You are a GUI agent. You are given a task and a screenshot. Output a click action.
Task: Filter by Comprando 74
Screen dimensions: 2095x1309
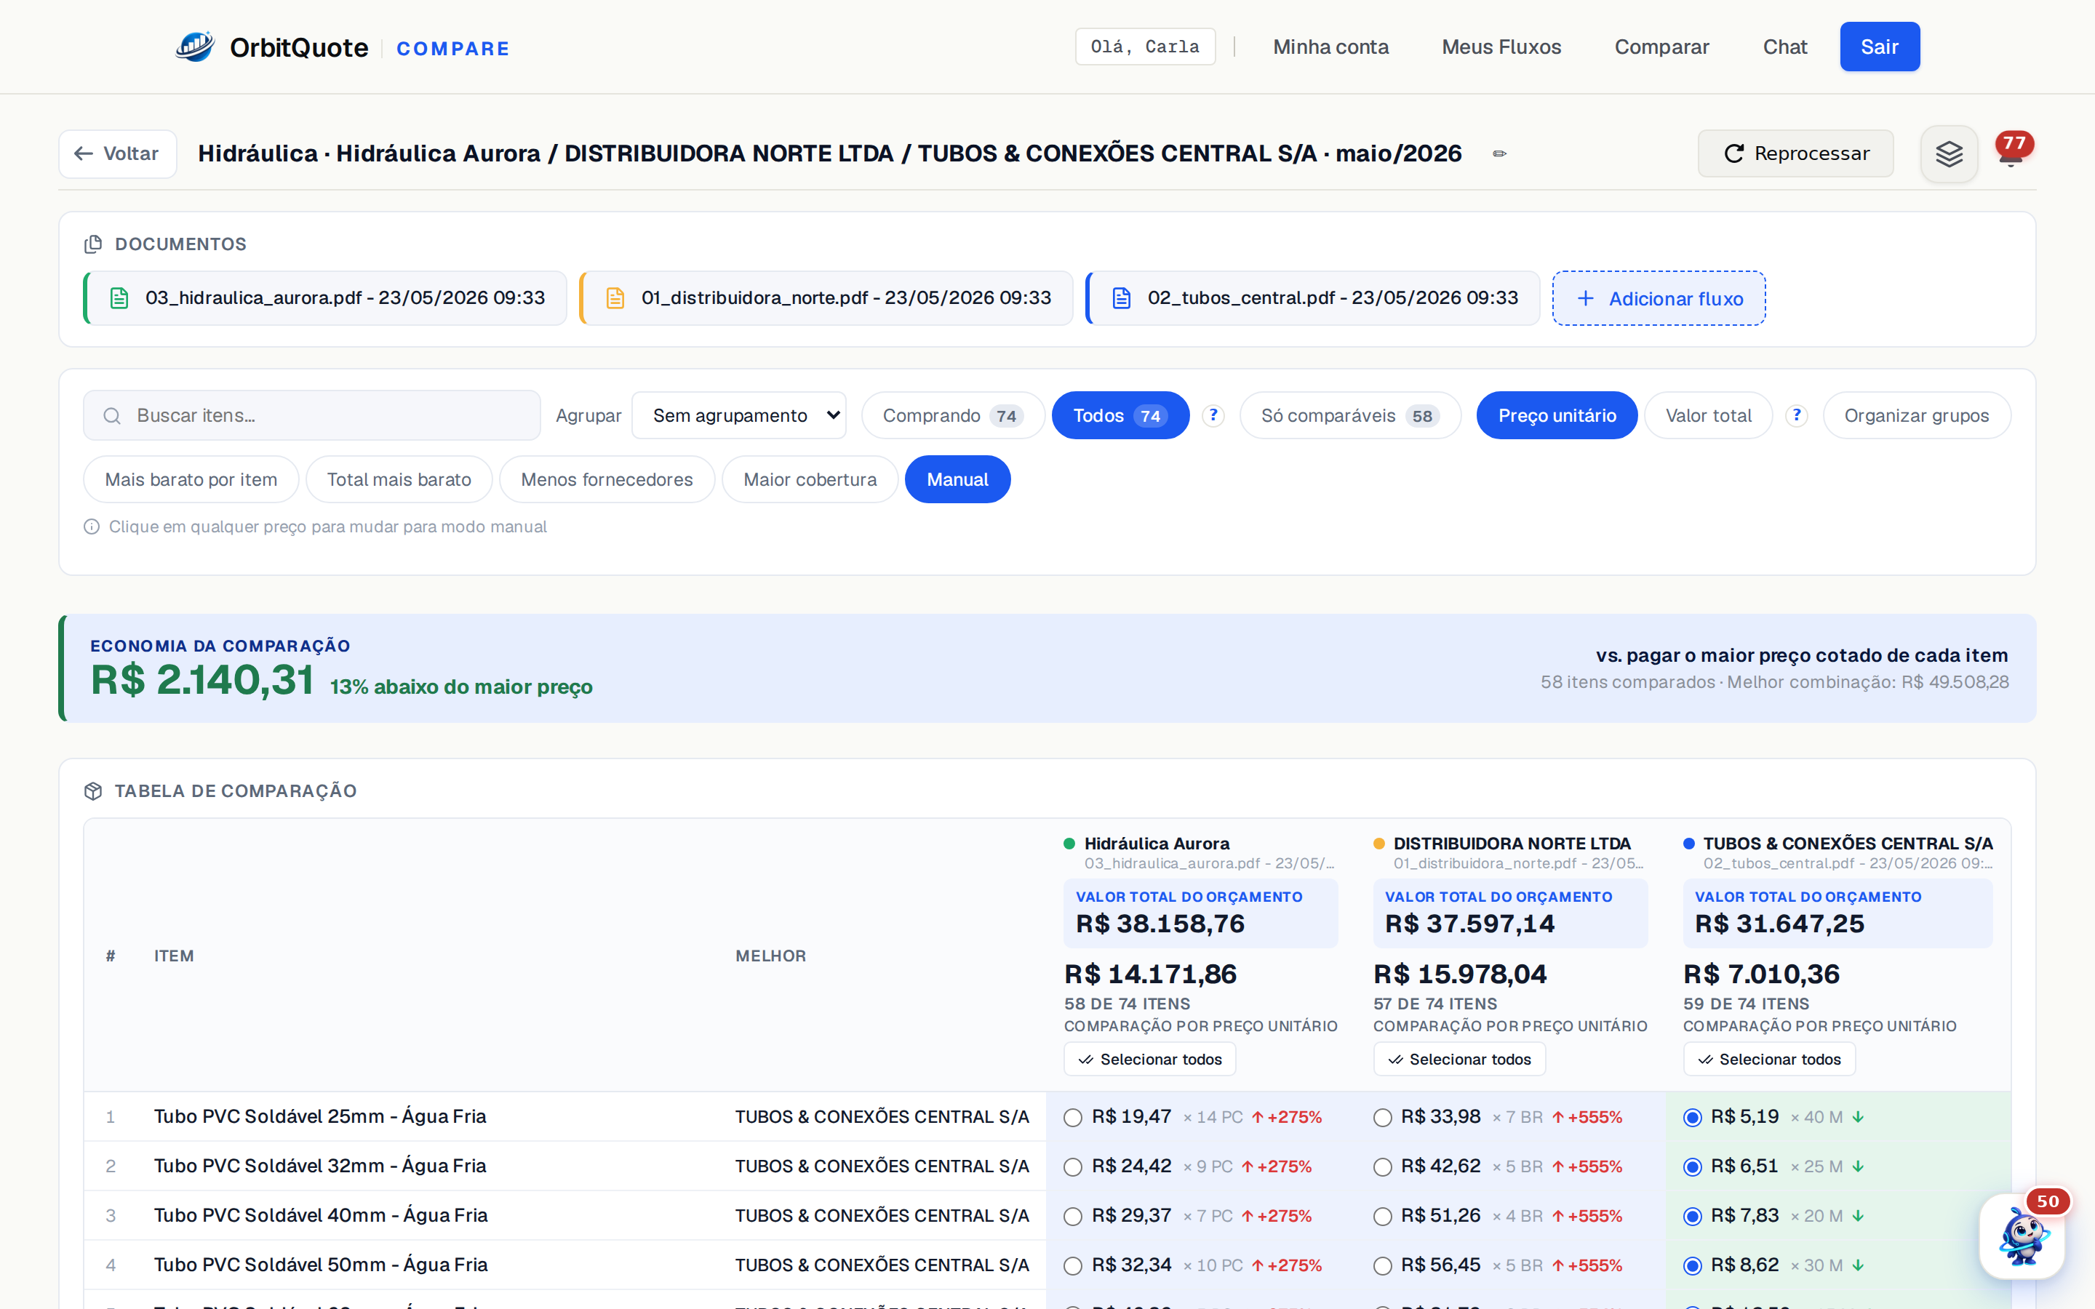952,415
